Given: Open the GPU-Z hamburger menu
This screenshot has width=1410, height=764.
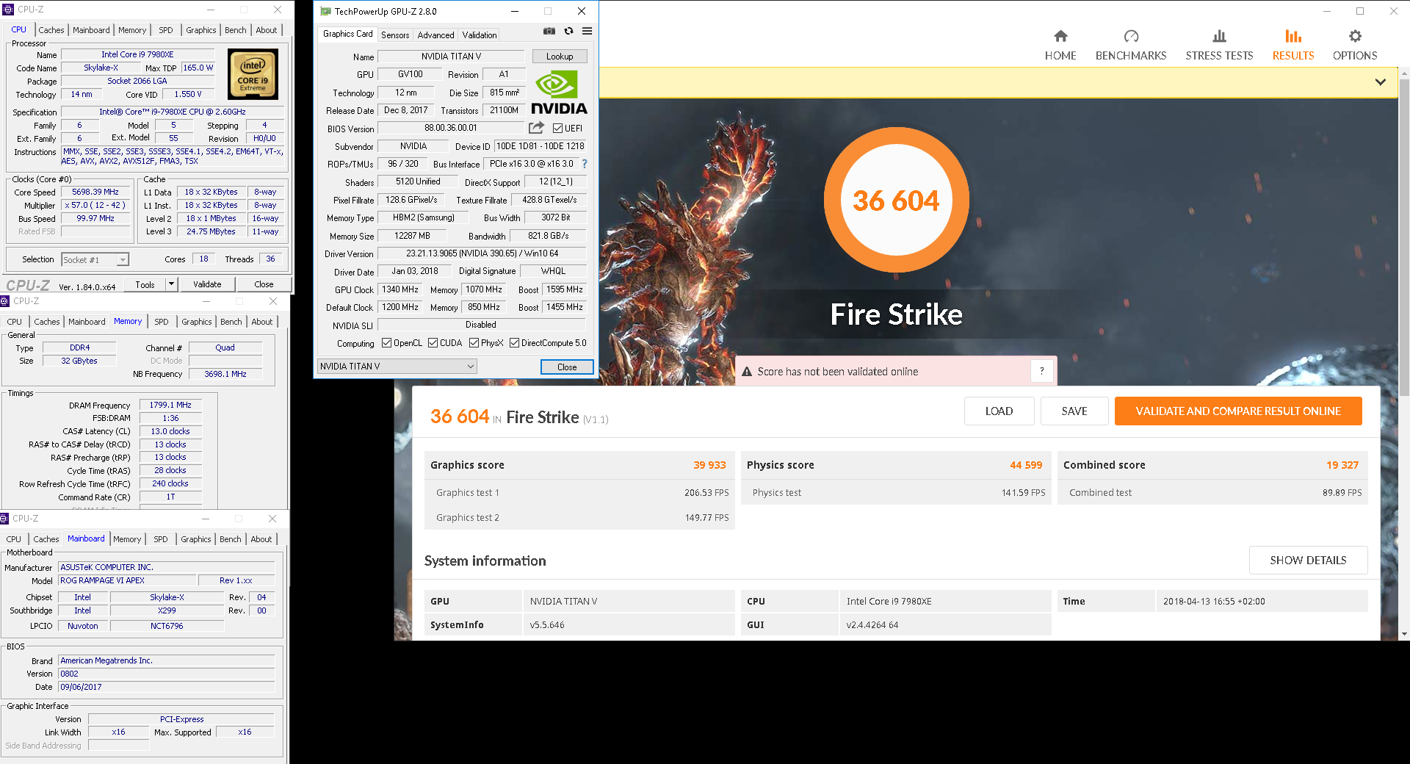Looking at the screenshot, I should (x=587, y=31).
